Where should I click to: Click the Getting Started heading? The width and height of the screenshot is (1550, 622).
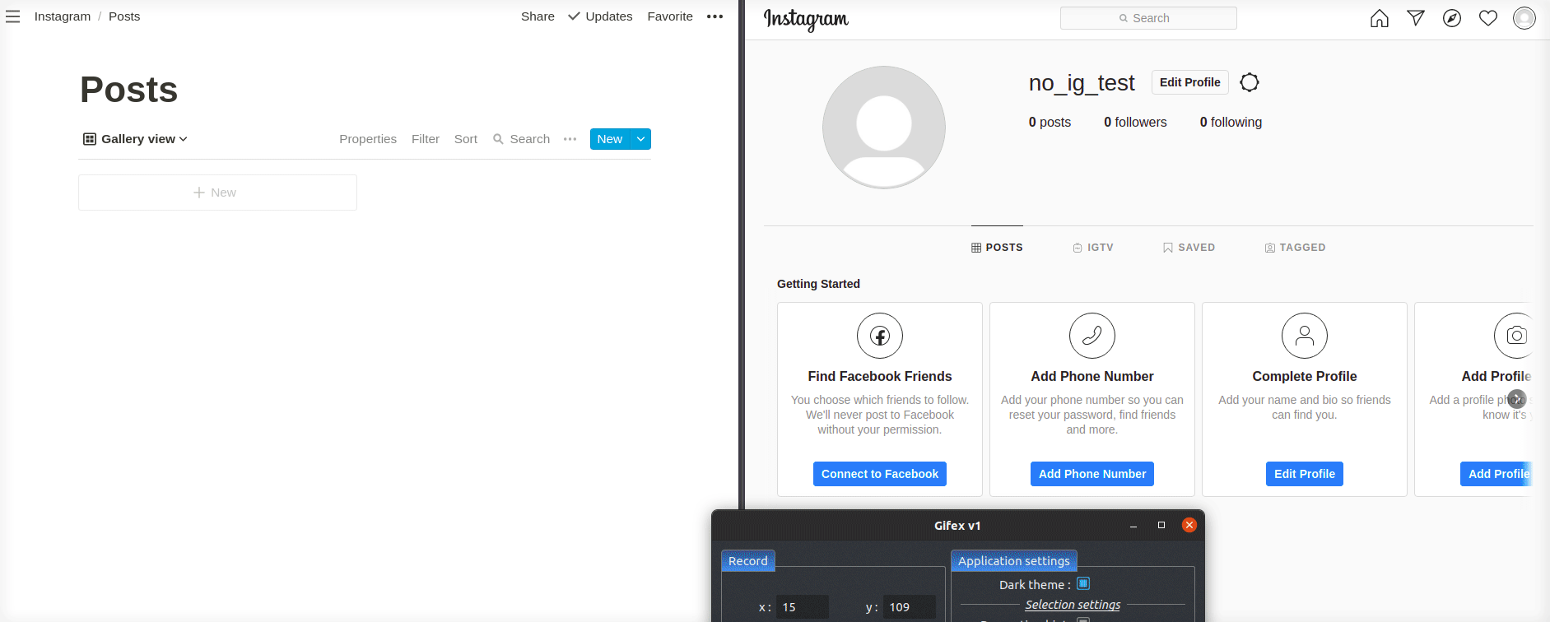pos(818,284)
